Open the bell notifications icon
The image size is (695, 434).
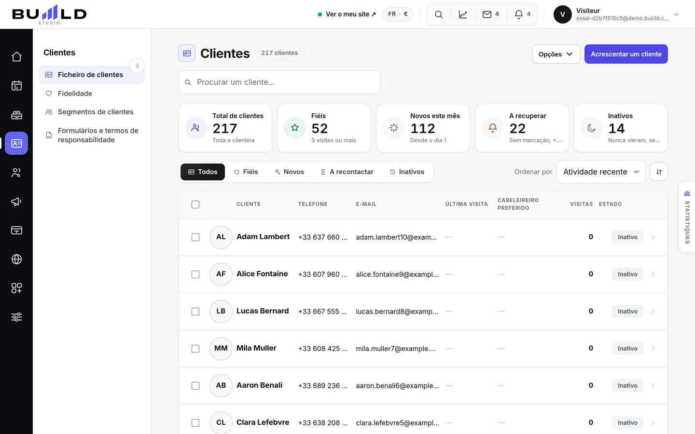coord(522,14)
